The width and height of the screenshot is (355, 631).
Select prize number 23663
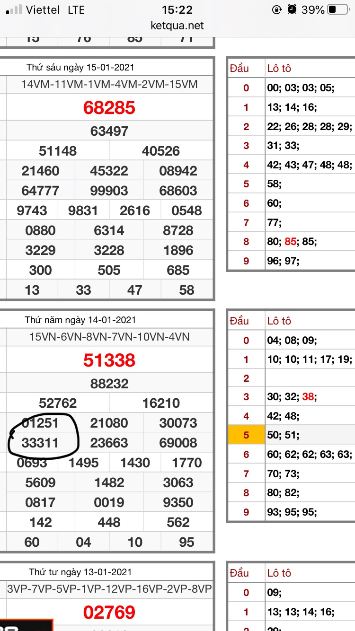coord(109,443)
